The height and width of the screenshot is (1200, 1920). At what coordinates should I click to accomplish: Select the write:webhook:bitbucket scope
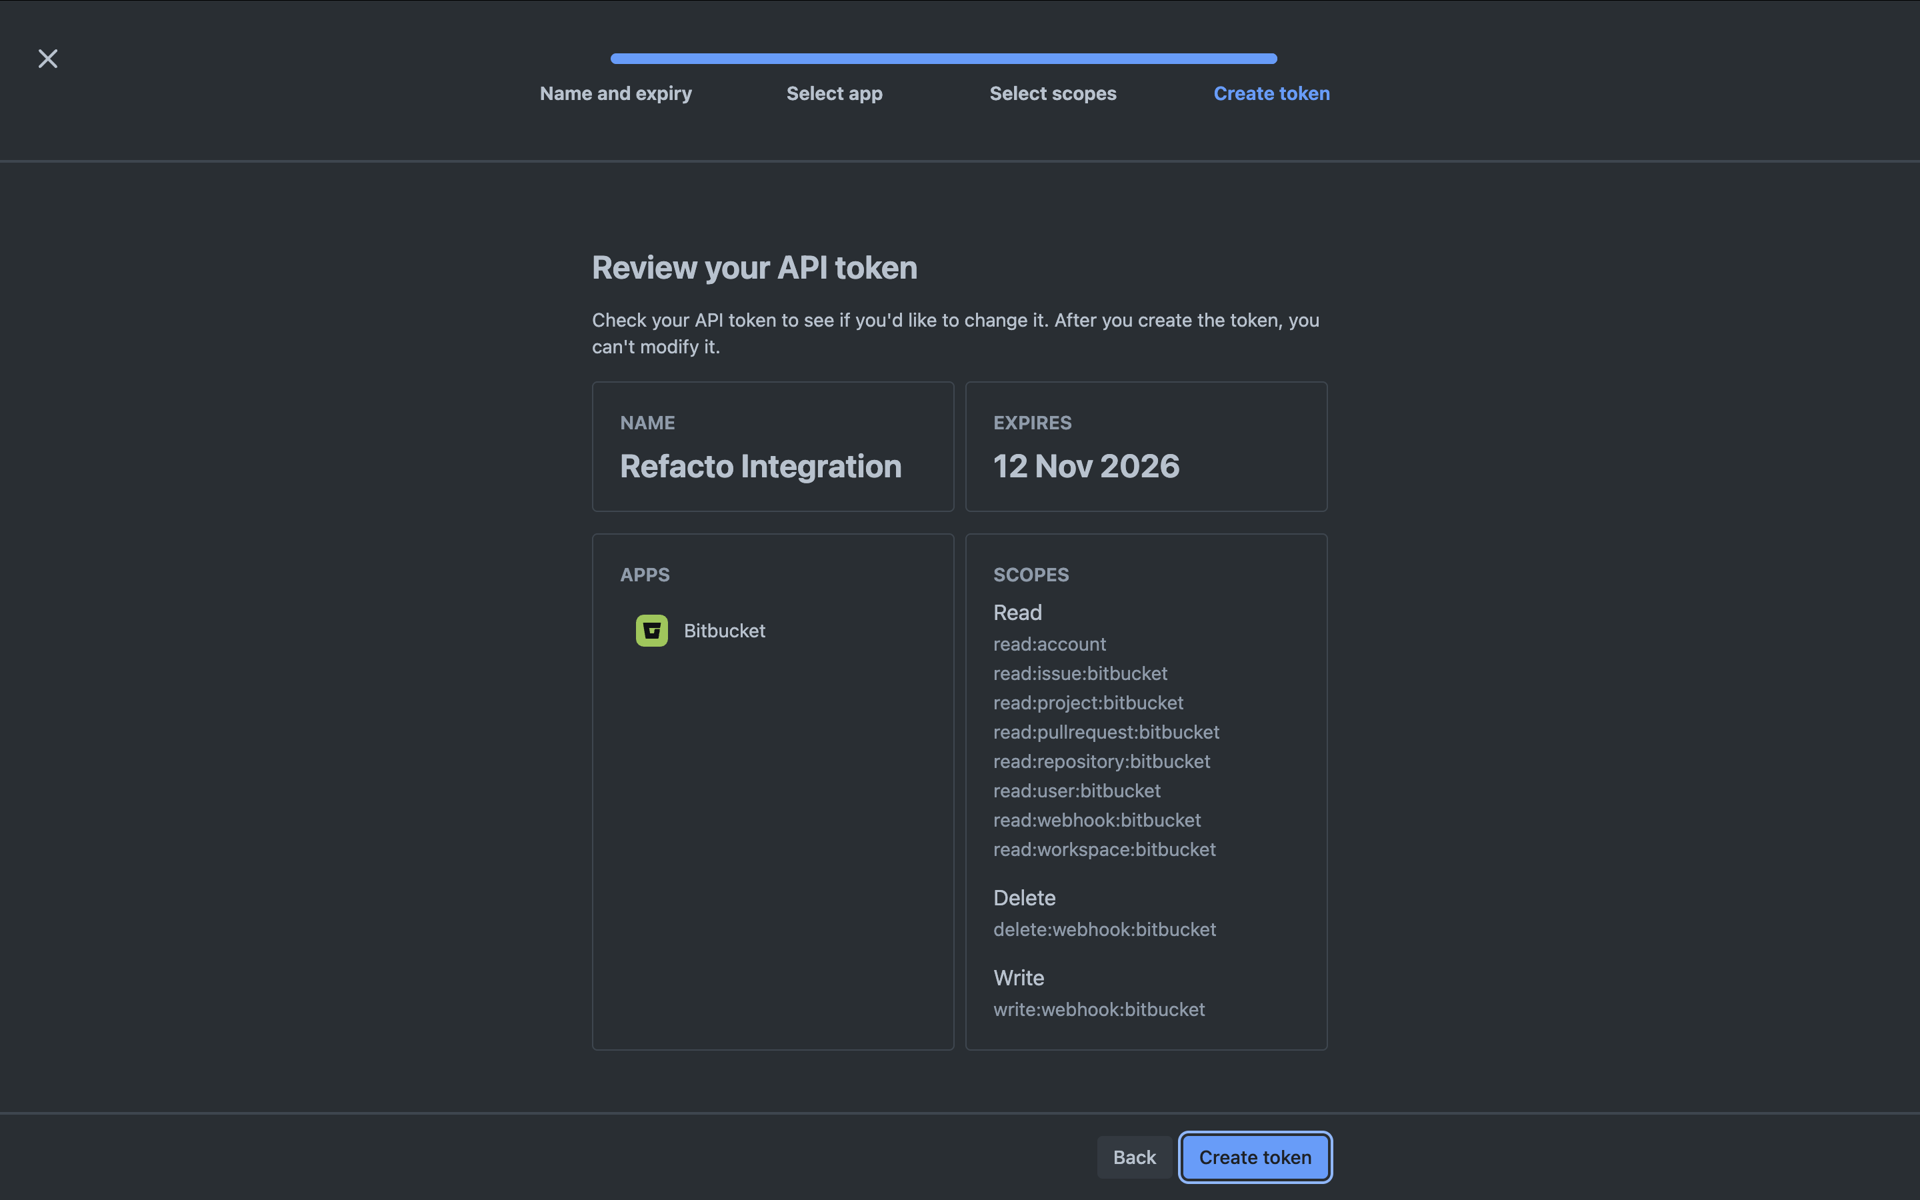pyautogui.click(x=1099, y=1009)
